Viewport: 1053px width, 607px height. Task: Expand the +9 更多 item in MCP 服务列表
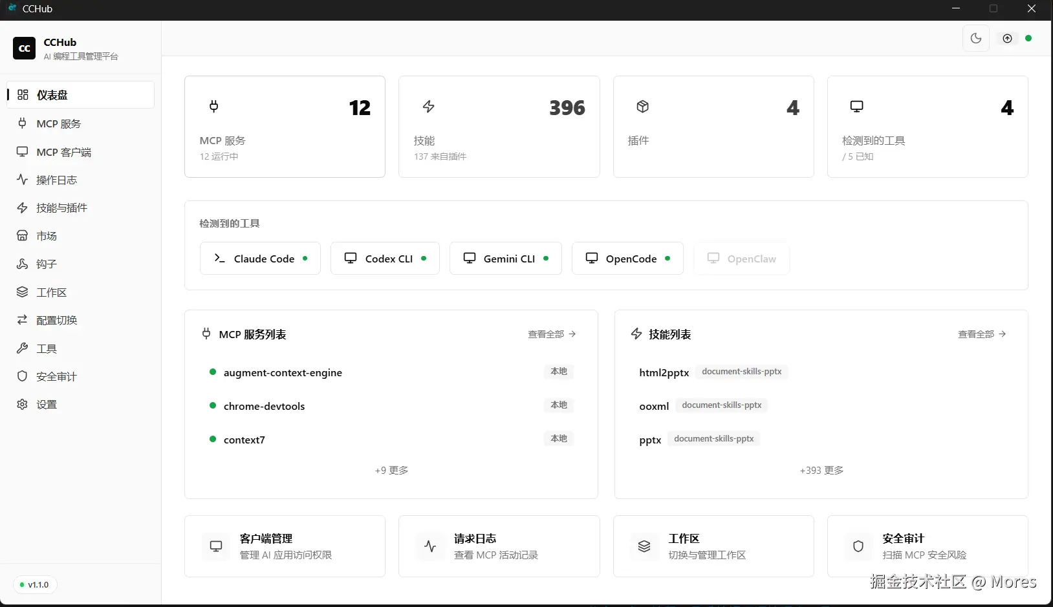[392, 471]
